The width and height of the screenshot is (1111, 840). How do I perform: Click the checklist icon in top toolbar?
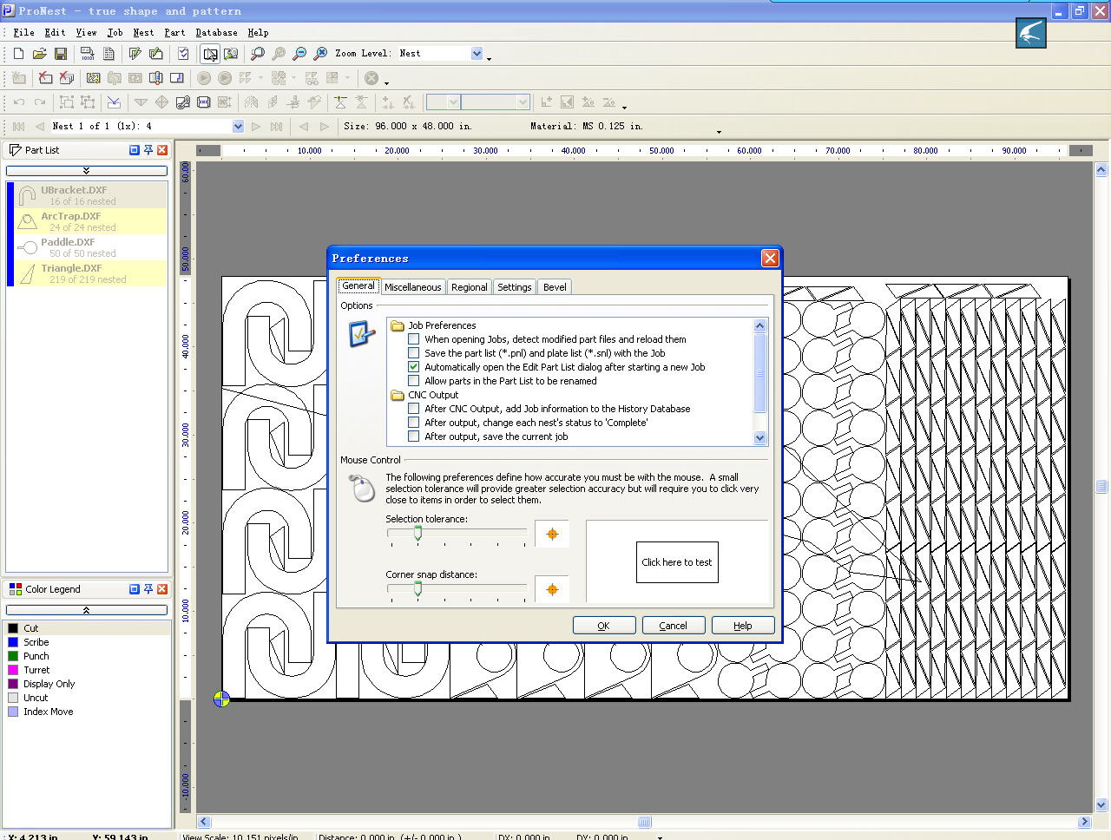[x=183, y=54]
